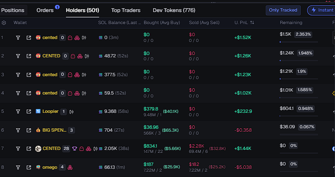
Task: Filter by CENTED wallet with 2.05K SOL
Action: click(x=18, y=149)
